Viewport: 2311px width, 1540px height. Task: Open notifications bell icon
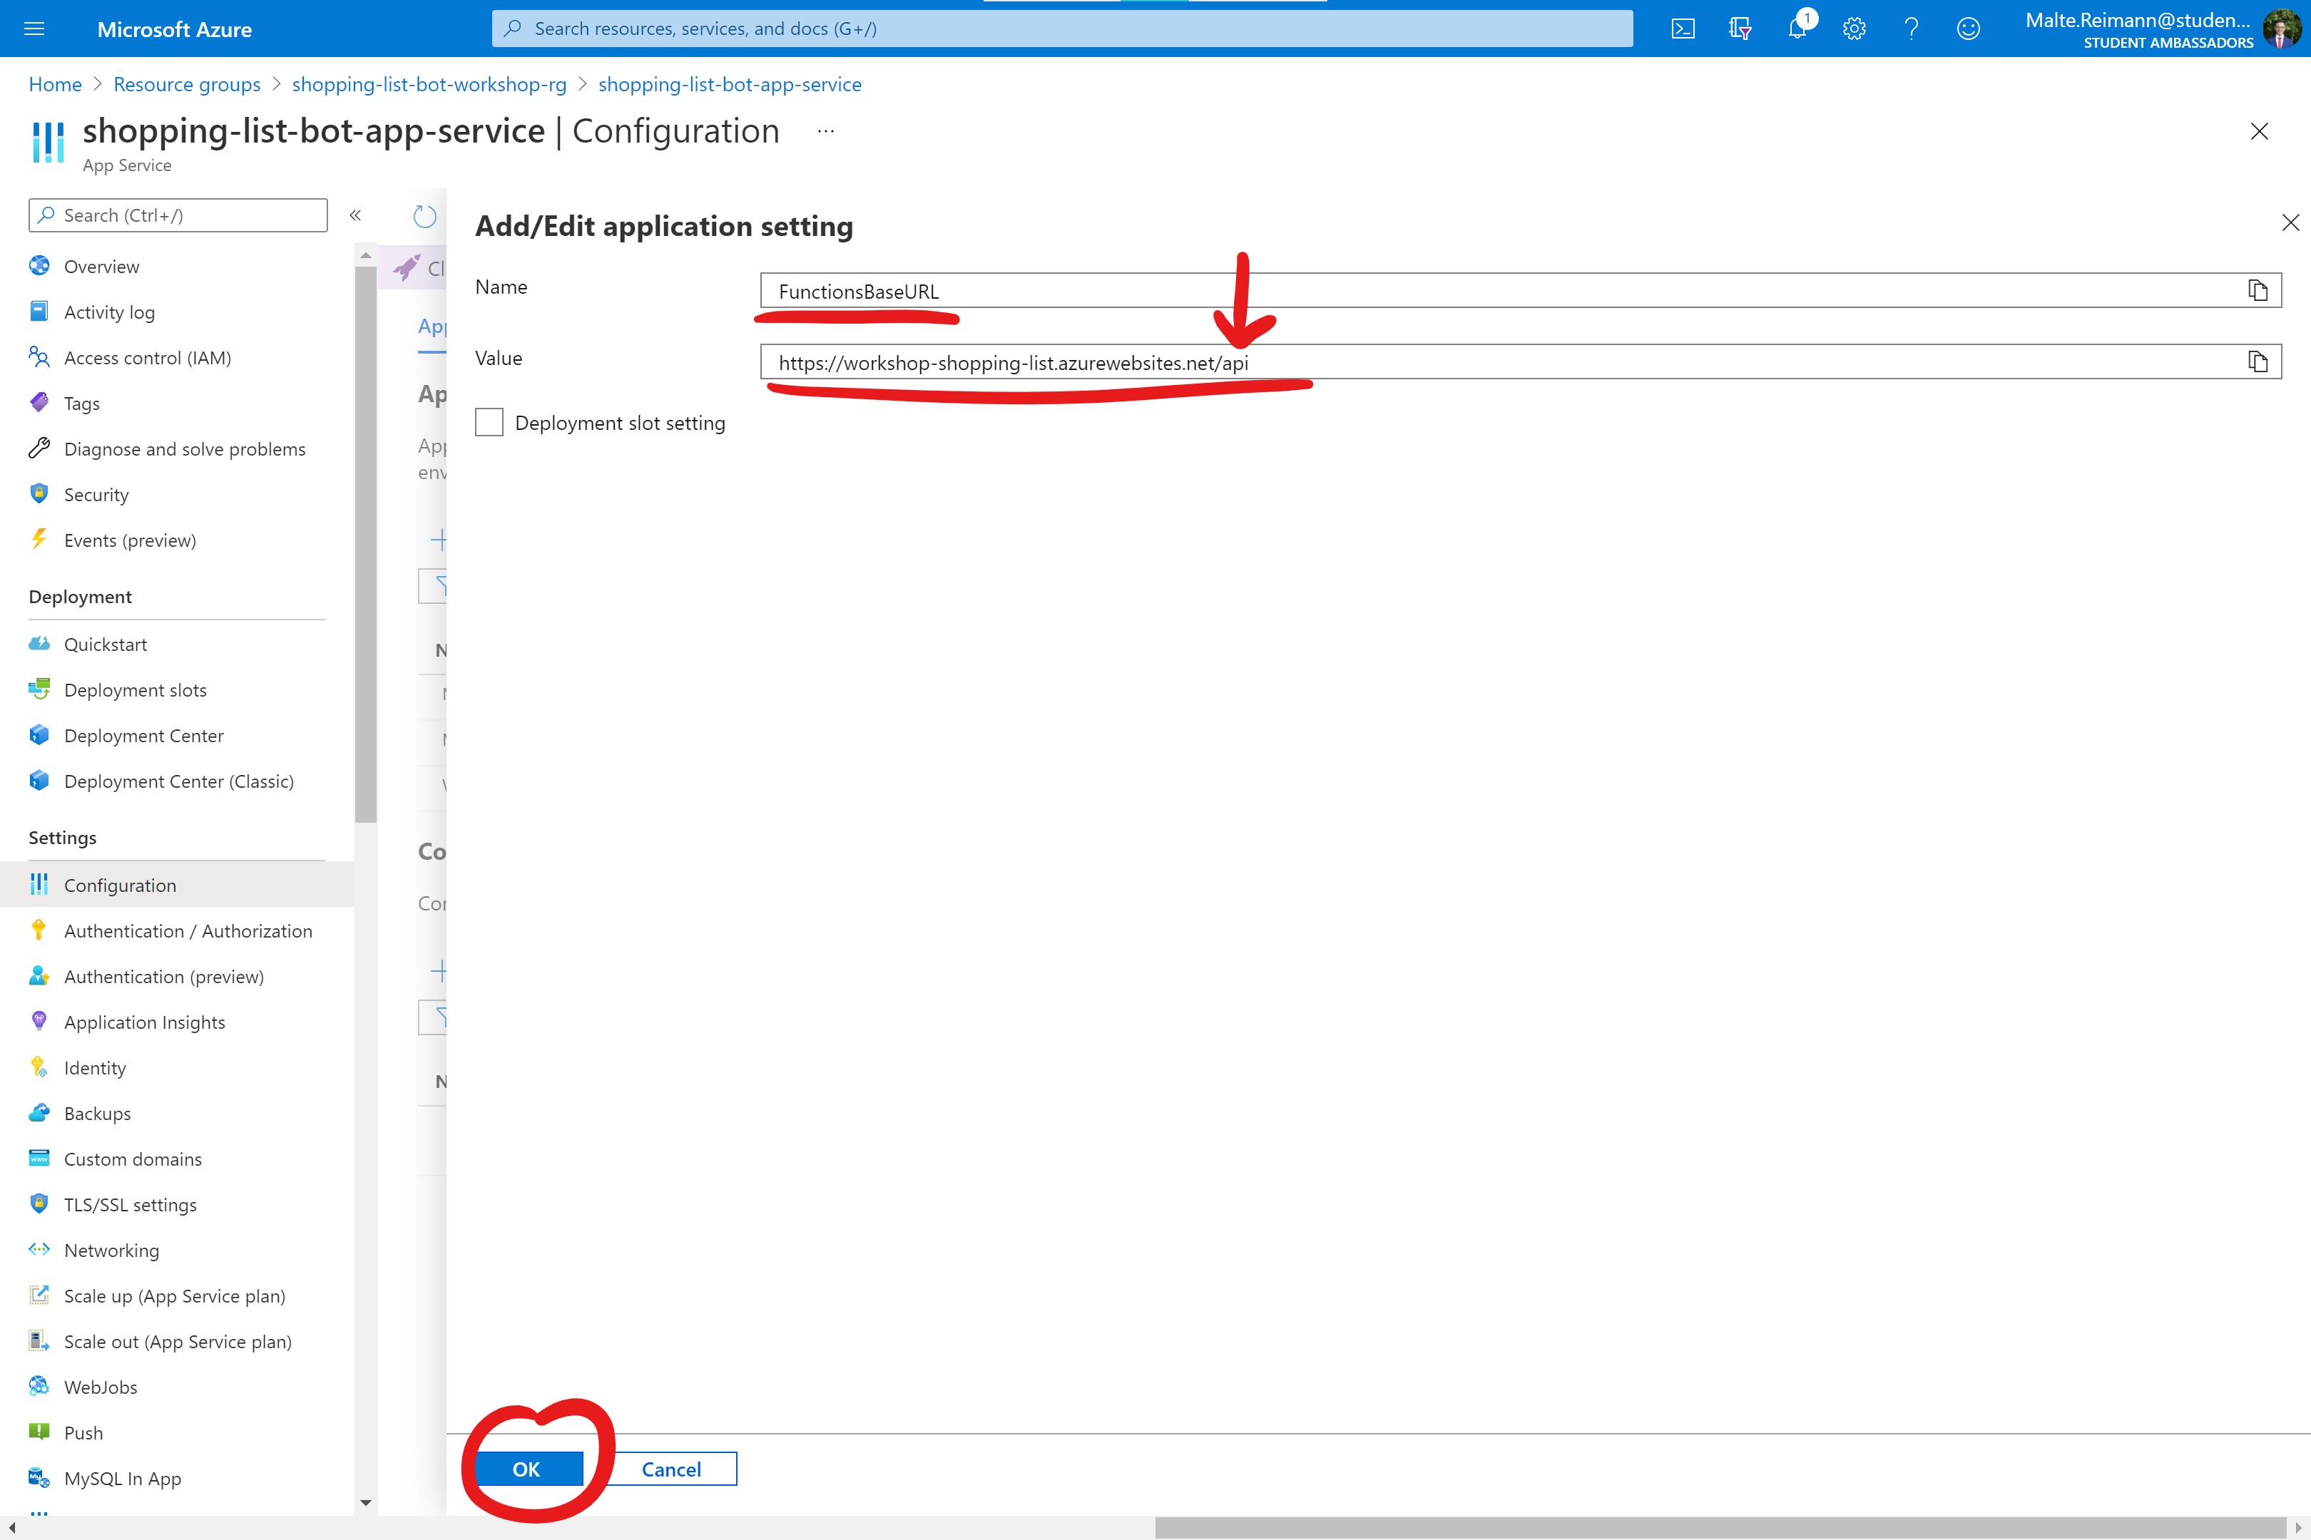point(1797,29)
